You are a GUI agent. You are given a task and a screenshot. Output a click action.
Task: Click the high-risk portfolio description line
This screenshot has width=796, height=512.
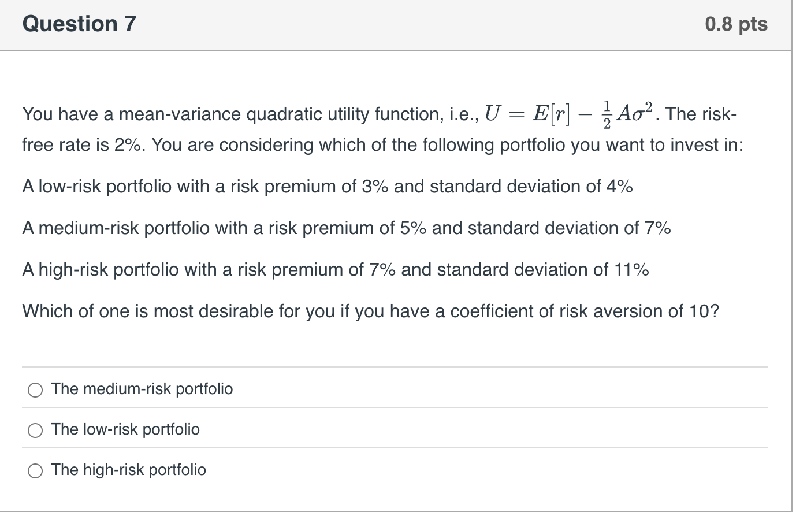[335, 270]
